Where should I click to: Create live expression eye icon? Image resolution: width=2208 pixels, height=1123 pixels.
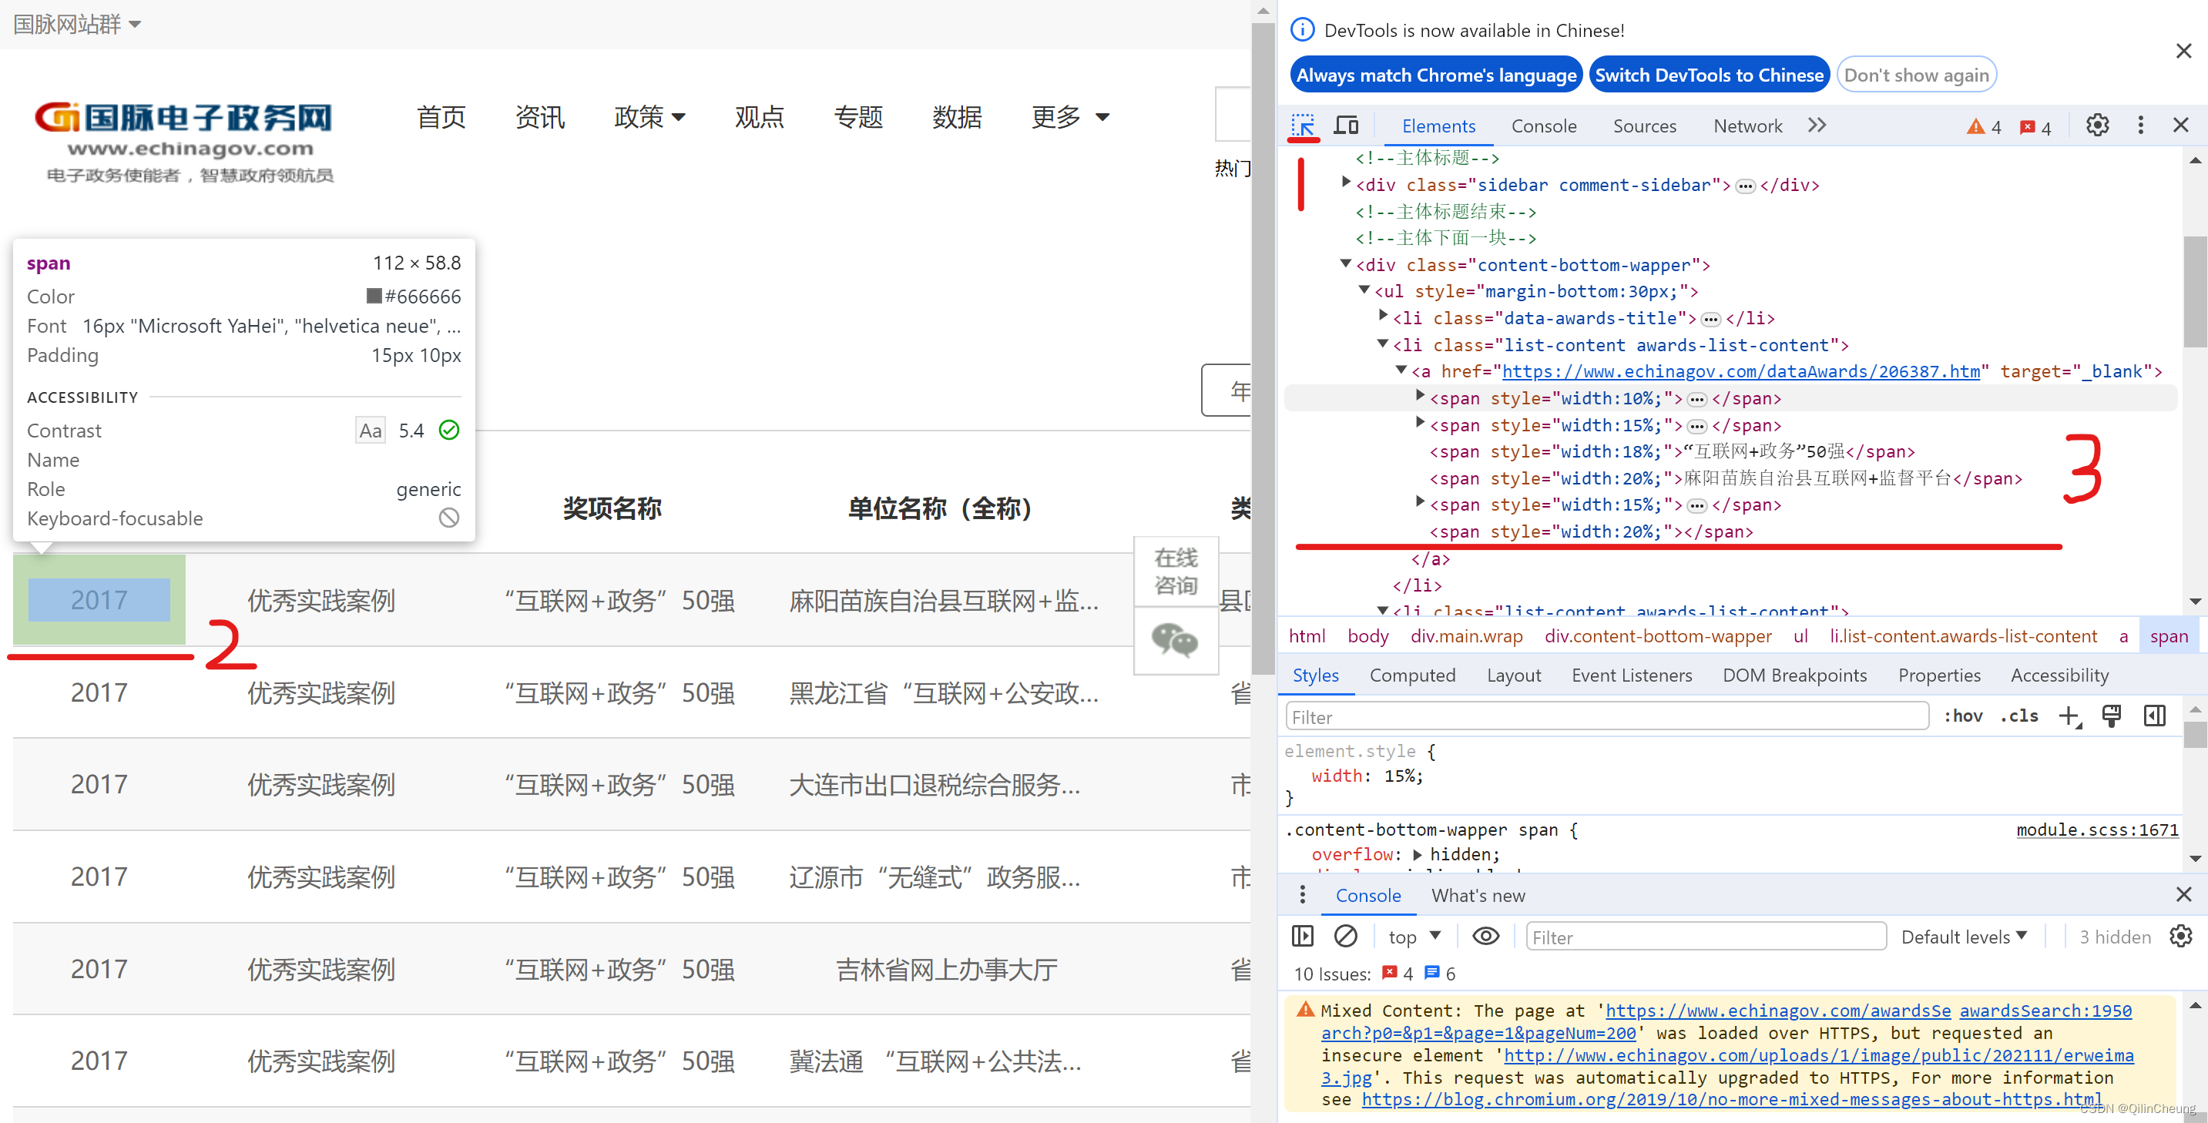1485,936
